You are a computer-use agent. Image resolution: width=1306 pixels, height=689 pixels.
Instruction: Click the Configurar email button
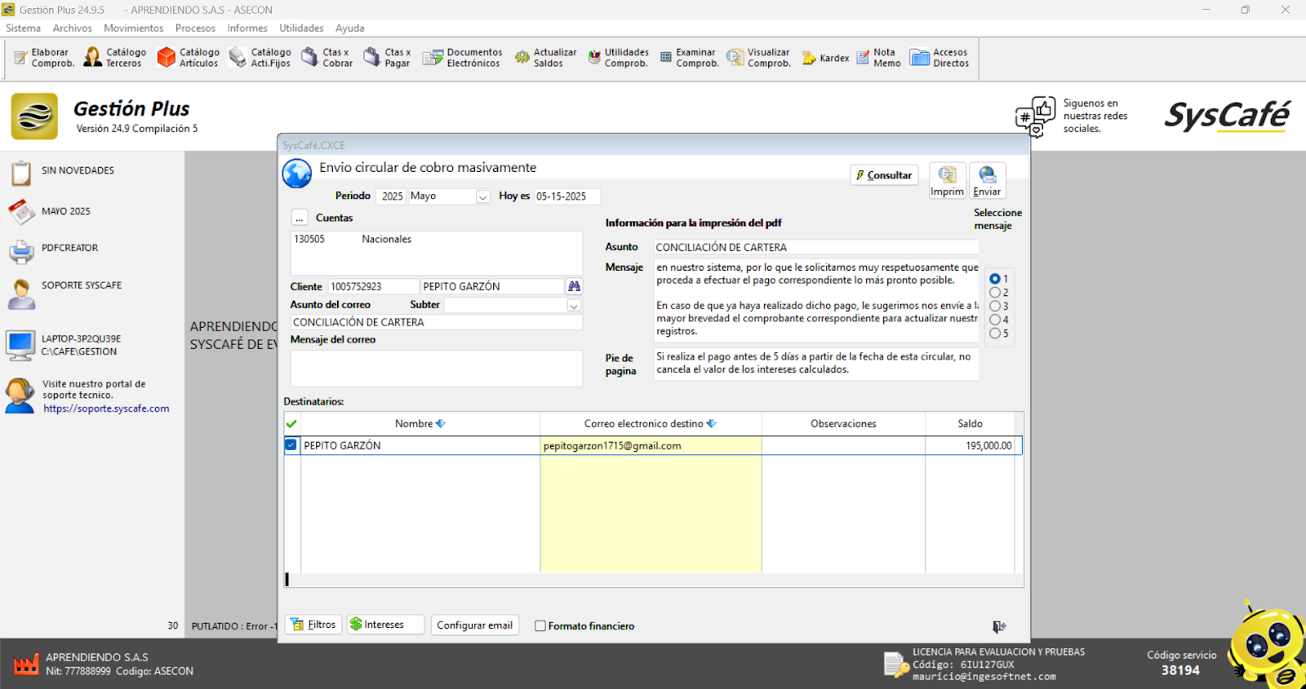(474, 625)
